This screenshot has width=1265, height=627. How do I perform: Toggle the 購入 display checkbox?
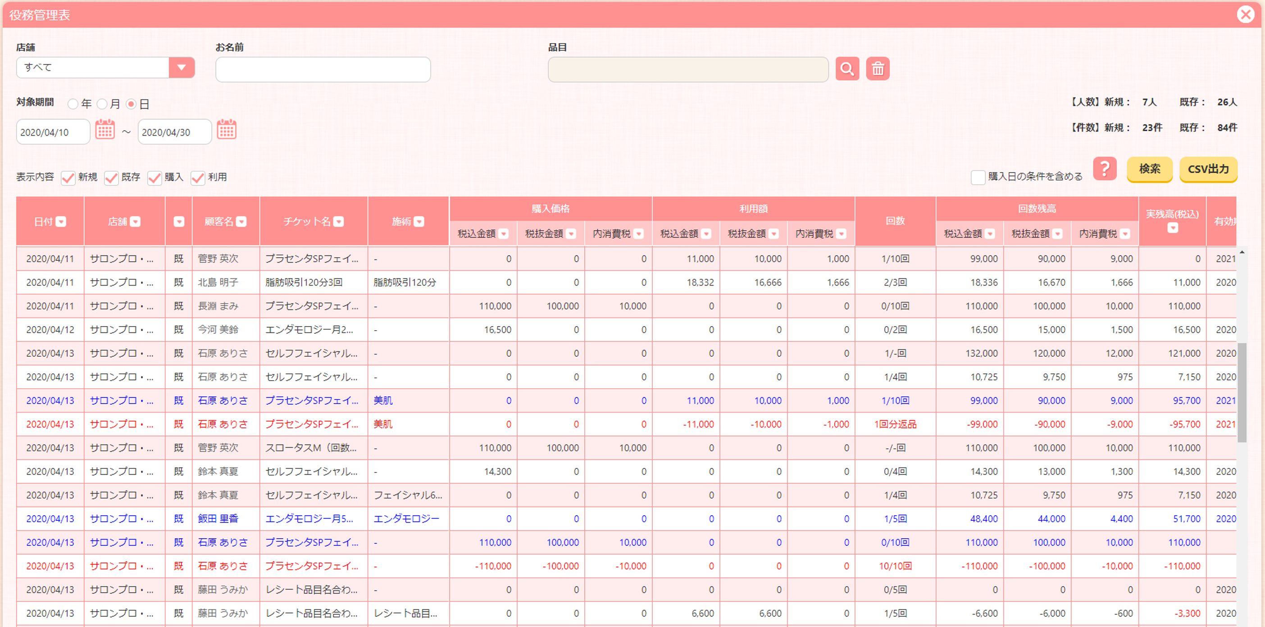[155, 178]
